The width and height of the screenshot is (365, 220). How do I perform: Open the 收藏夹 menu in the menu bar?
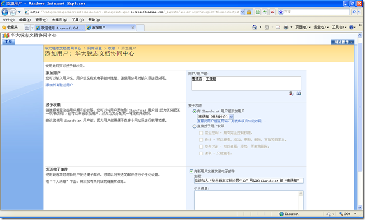pyautogui.click(x=59, y=20)
